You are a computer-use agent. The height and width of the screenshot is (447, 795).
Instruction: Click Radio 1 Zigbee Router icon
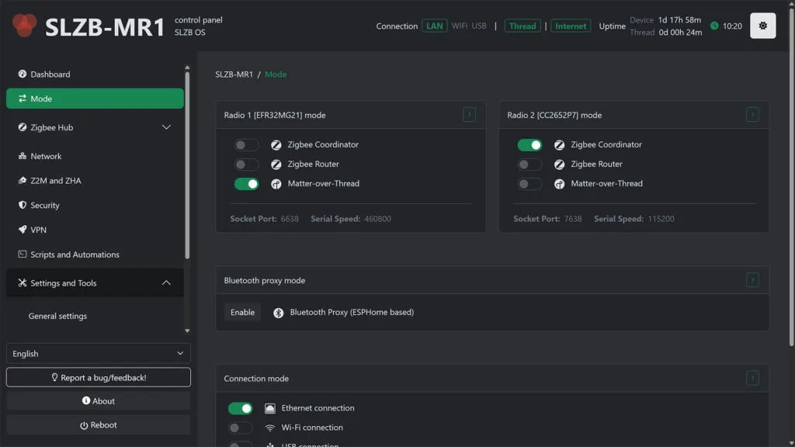276,165
